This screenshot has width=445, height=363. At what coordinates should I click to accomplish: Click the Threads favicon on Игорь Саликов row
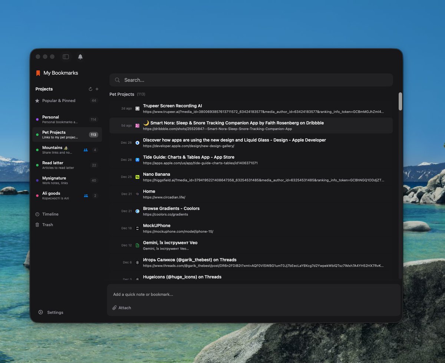pyautogui.click(x=137, y=263)
